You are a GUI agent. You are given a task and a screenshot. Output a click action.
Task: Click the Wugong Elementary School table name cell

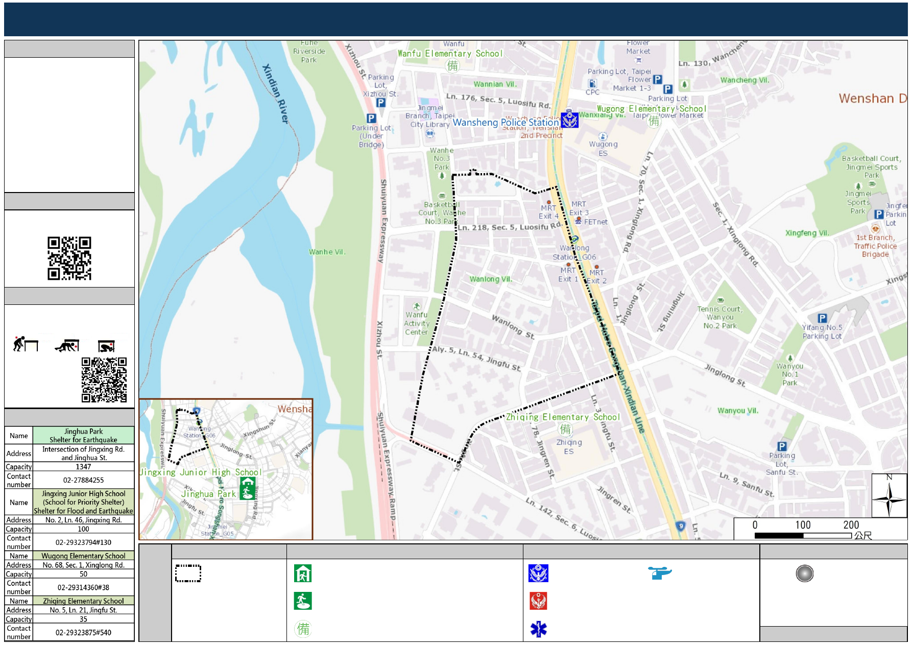click(x=83, y=556)
